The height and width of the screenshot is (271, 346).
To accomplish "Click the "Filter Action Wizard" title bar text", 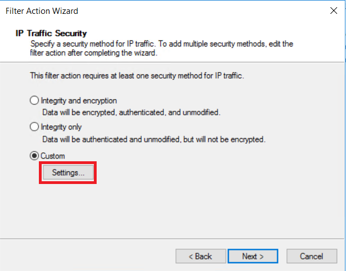I will [x=42, y=11].
